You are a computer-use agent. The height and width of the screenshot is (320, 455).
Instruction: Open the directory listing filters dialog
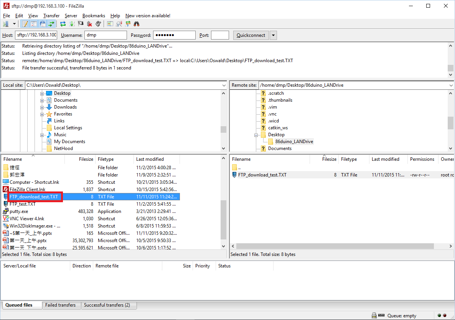point(110,24)
